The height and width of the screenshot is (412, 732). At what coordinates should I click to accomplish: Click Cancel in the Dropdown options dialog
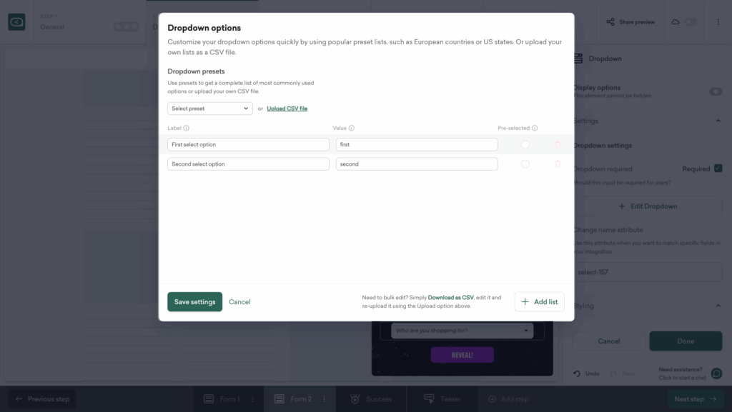(x=239, y=302)
